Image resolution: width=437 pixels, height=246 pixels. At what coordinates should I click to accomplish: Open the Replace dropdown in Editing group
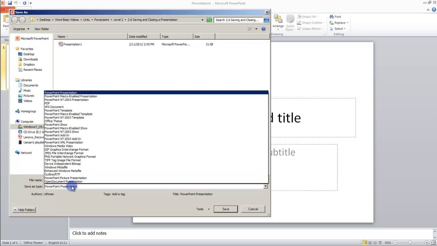pyautogui.click(x=339, y=23)
